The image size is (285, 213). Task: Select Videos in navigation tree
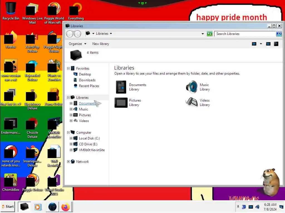click(84, 121)
